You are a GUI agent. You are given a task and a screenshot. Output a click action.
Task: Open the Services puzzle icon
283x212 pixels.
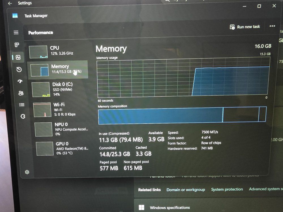[x=23, y=116]
